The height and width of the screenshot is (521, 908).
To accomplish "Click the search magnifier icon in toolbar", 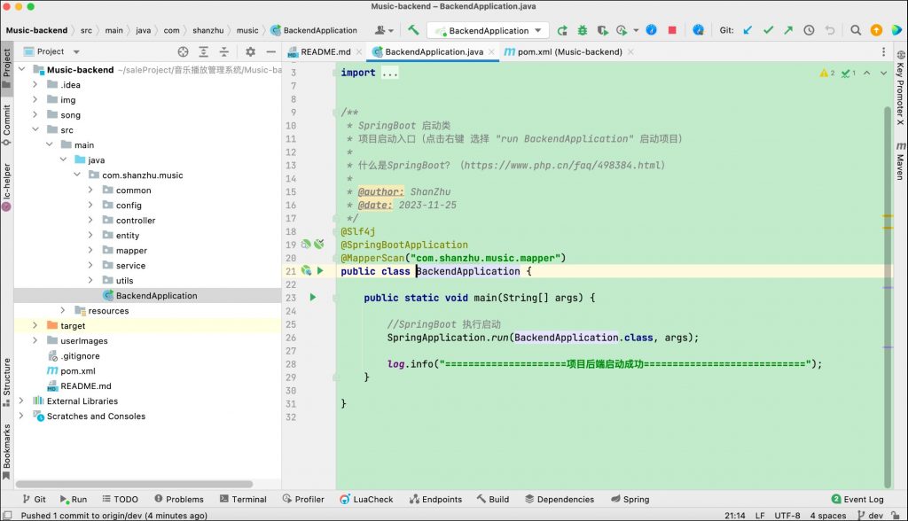I will pyautogui.click(x=856, y=30).
